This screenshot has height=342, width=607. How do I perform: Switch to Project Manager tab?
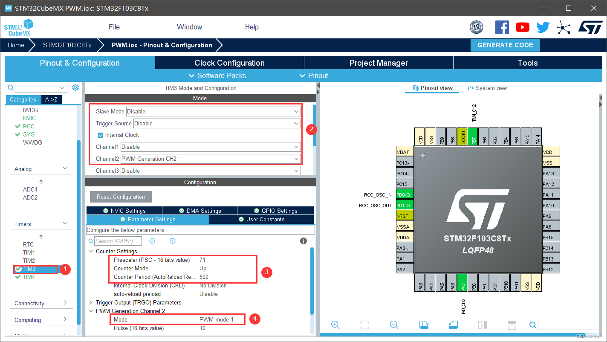tap(379, 63)
